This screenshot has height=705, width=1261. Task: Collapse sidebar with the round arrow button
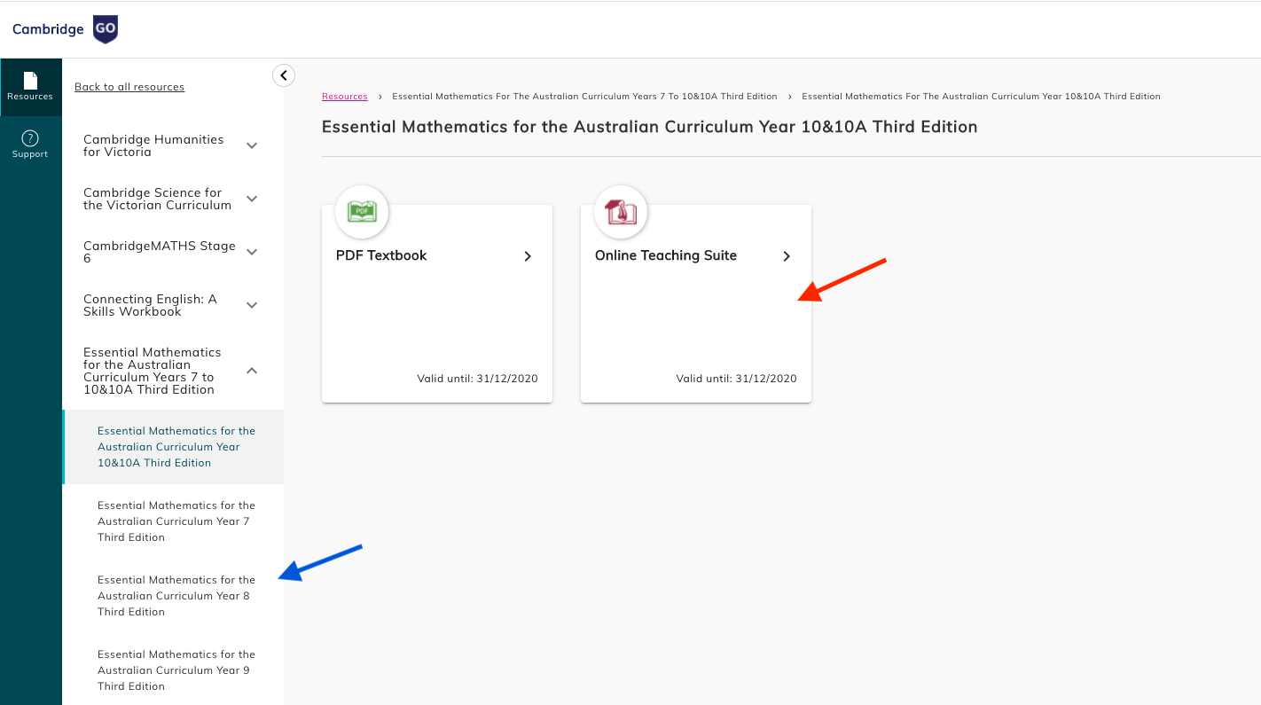point(284,75)
